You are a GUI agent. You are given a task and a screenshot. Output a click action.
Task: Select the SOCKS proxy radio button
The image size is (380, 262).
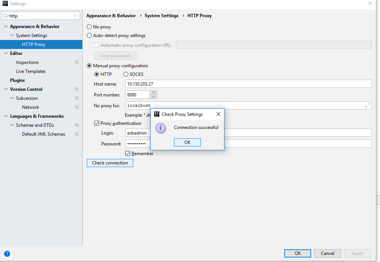click(x=126, y=74)
